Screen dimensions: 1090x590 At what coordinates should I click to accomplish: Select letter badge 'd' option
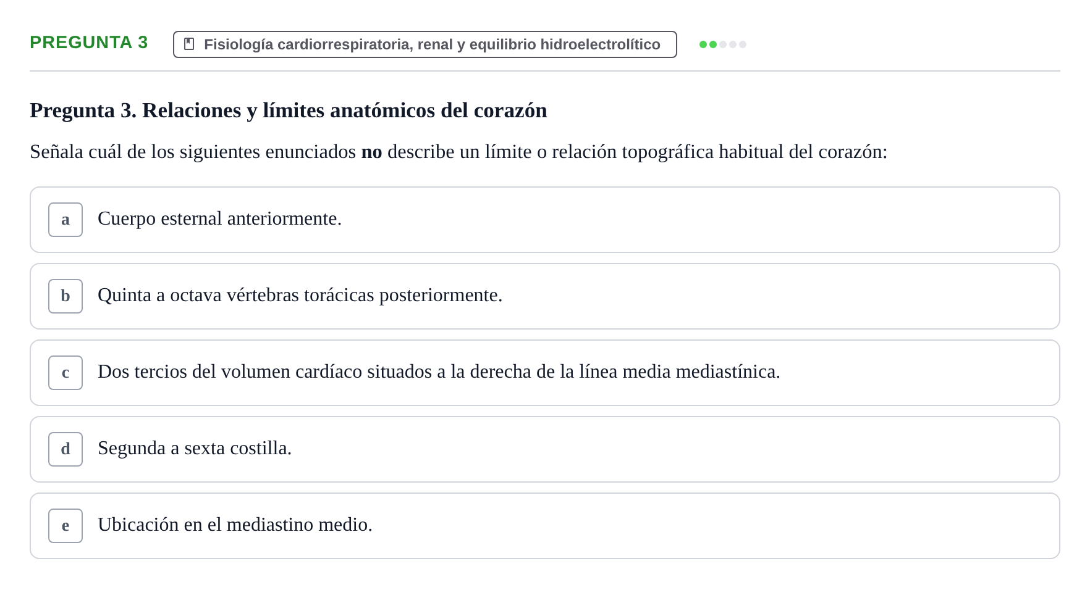tap(65, 449)
